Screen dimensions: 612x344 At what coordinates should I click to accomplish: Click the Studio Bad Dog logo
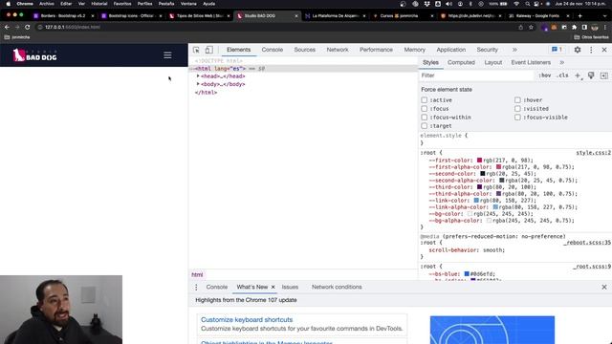pos(34,55)
